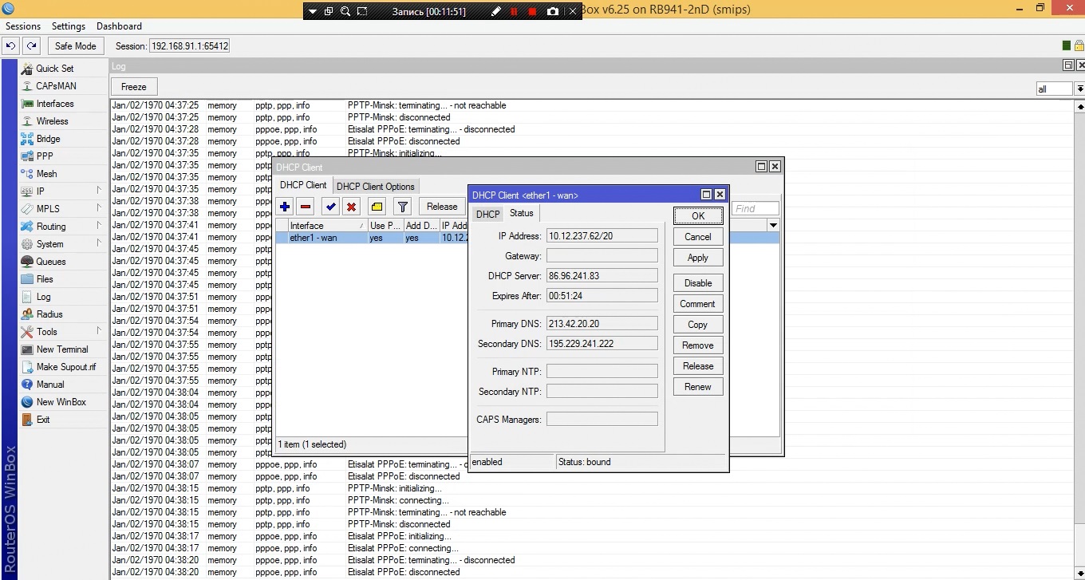Click the Renew button

tap(697, 387)
